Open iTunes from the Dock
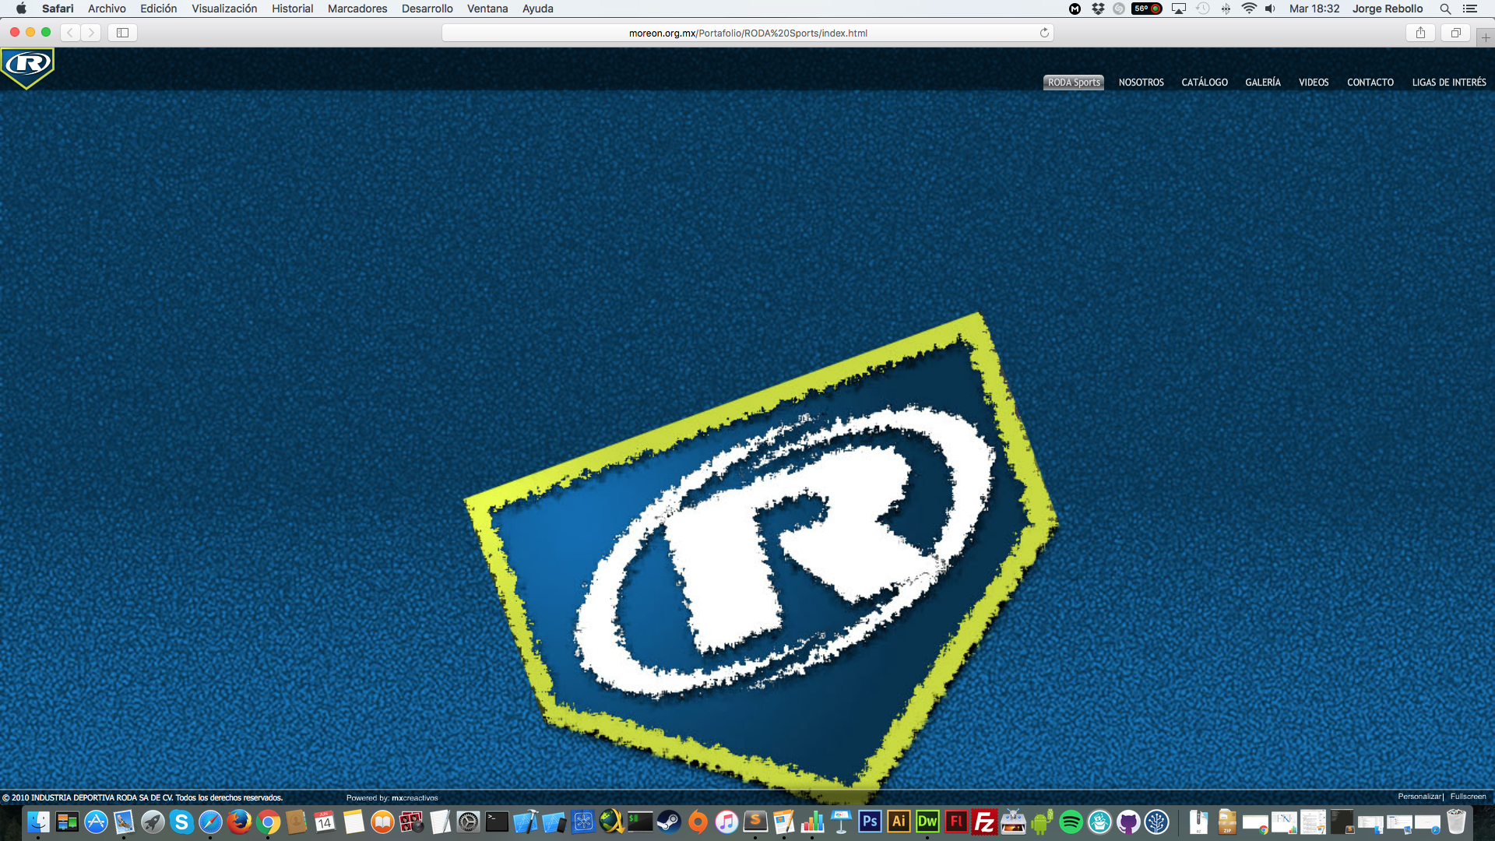 726,822
